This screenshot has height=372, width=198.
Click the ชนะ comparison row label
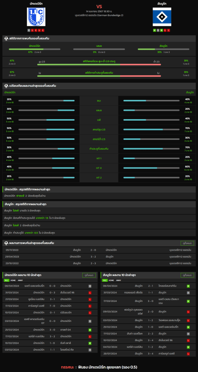pyautogui.click(x=99, y=101)
